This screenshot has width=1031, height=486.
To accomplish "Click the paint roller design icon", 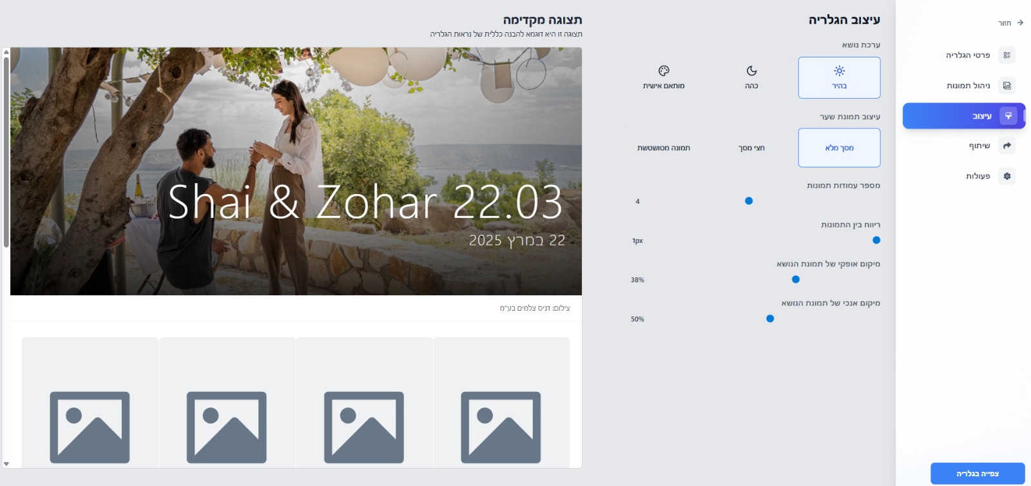I will 1008,116.
